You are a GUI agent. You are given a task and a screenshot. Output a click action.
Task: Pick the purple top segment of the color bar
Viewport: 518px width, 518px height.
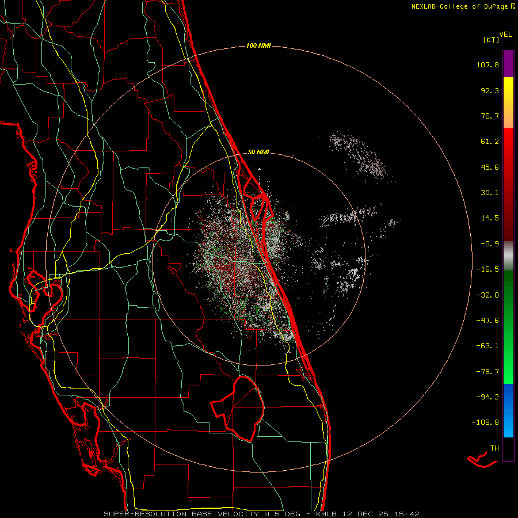(x=508, y=64)
